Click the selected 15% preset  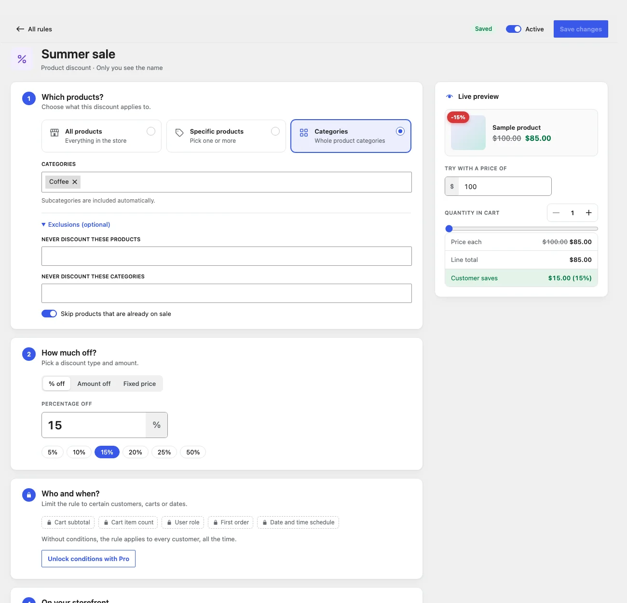pyautogui.click(x=107, y=452)
